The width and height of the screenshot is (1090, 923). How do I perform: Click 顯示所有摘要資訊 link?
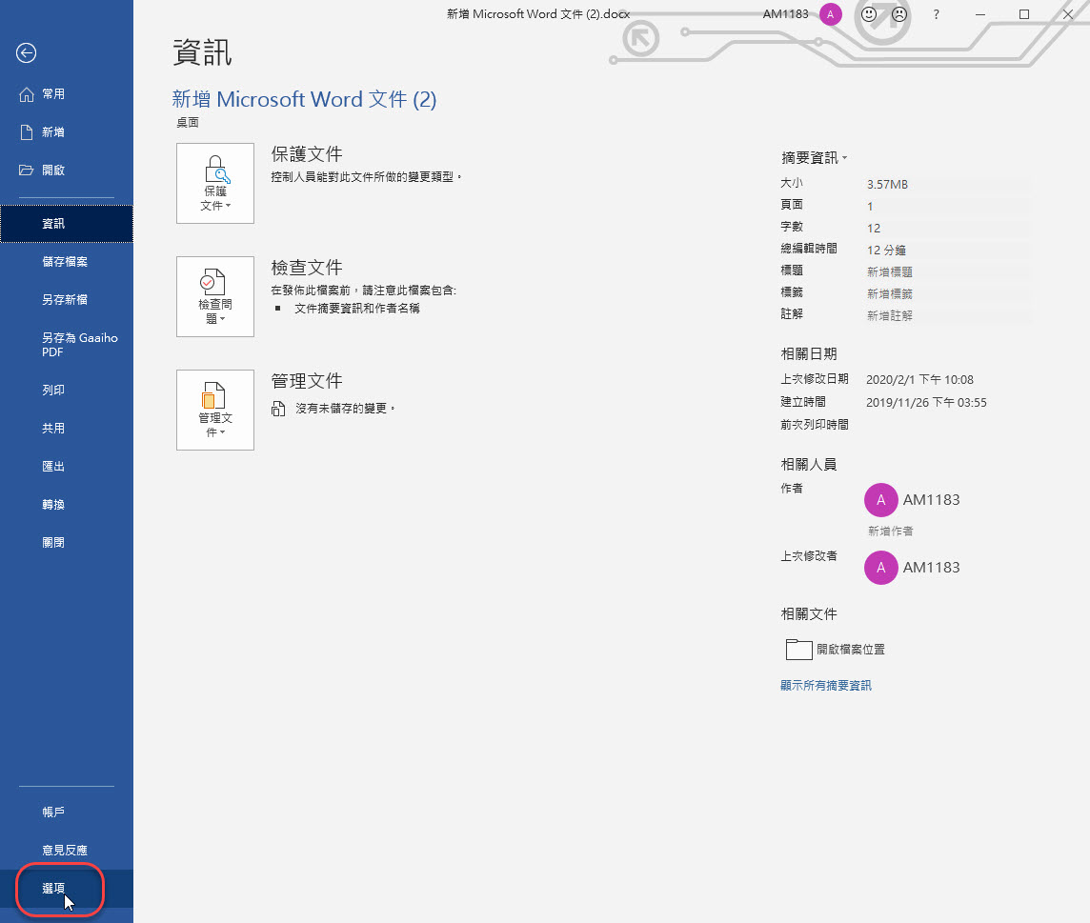pos(825,685)
